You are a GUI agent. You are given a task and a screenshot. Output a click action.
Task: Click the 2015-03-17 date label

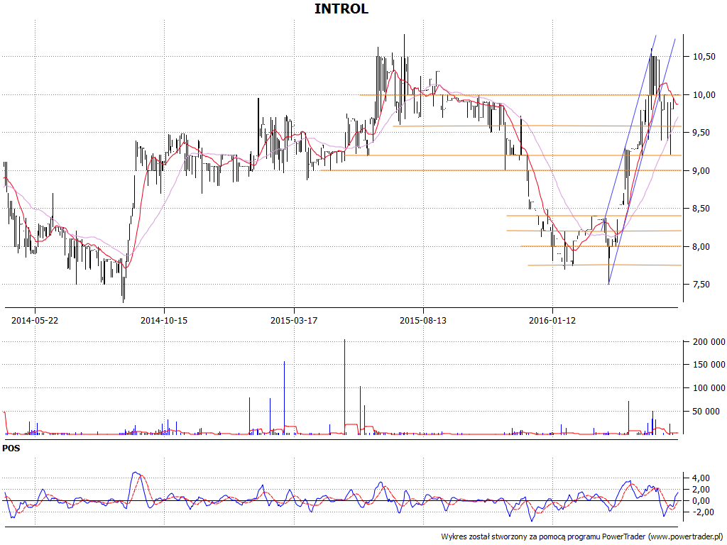[294, 320]
